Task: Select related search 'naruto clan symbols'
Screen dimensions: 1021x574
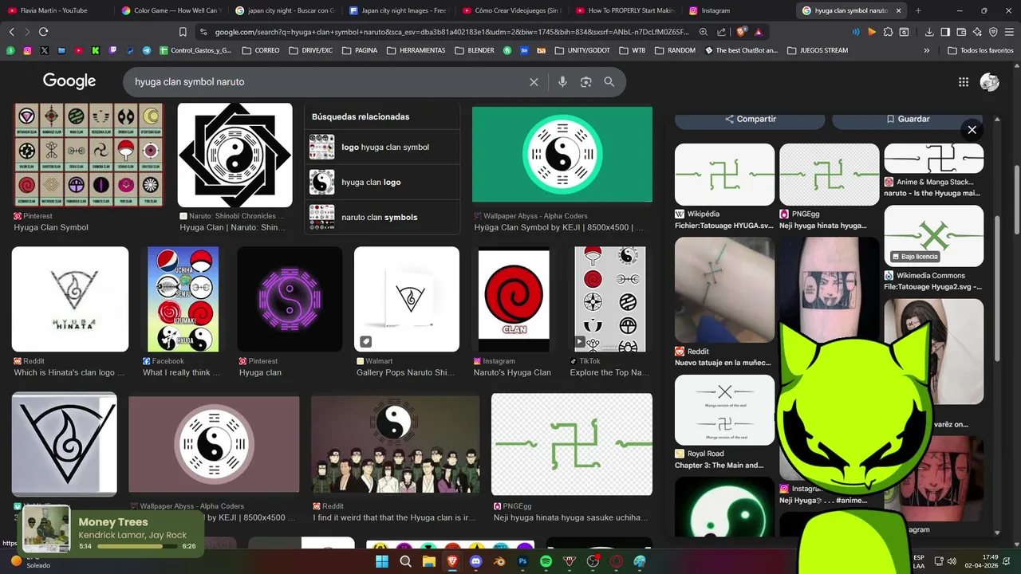Action: tap(382, 218)
